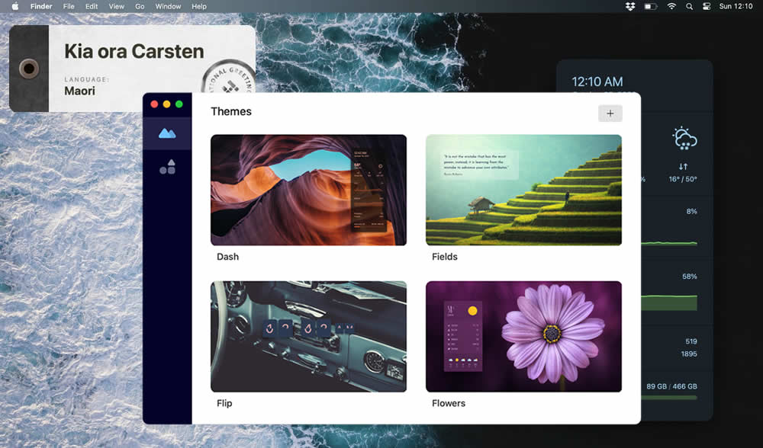The width and height of the screenshot is (763, 448).
Task: Click the 16° / 50° temperature range
Action: coord(683,179)
